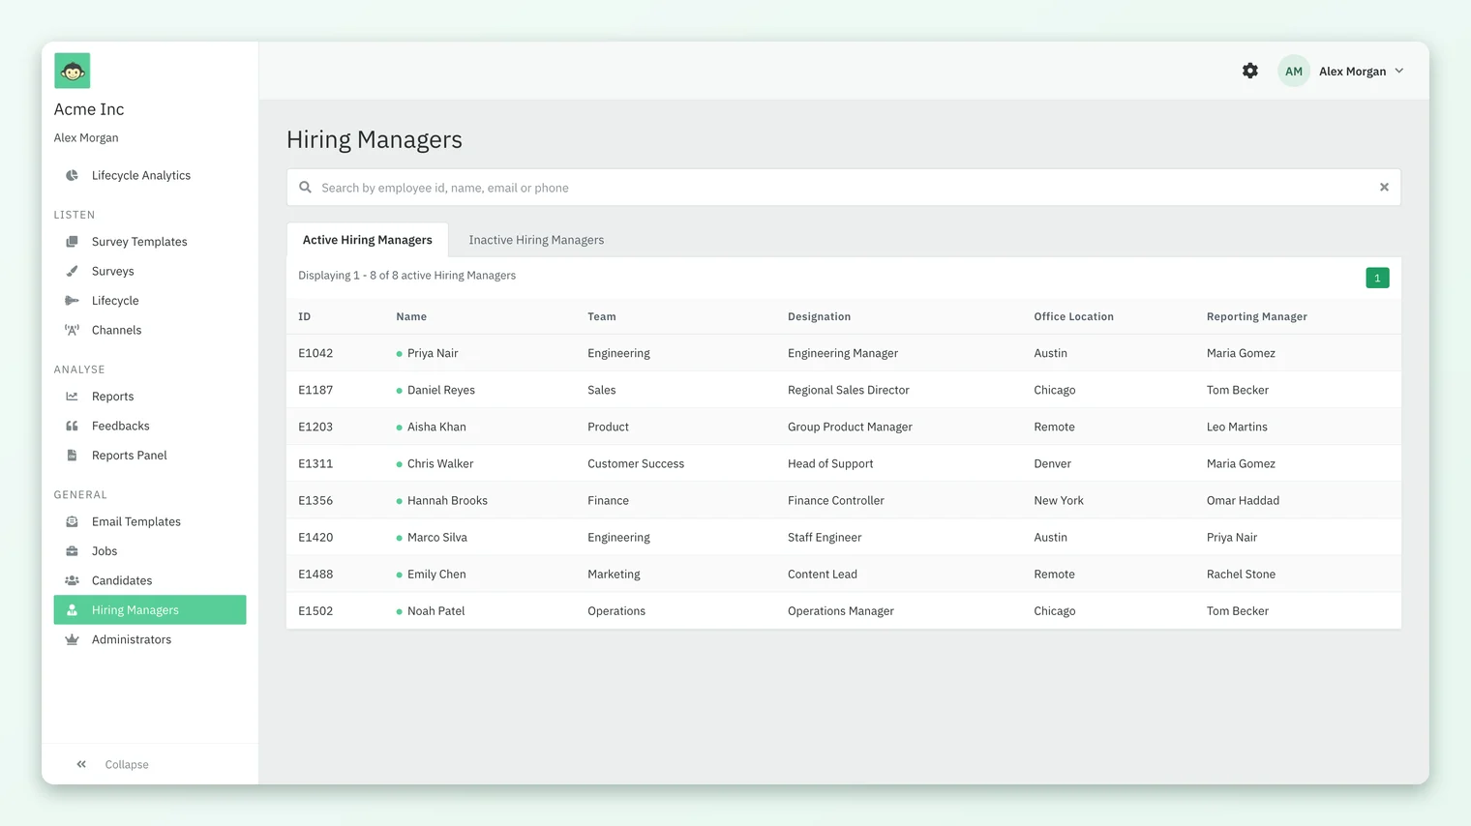
Task: Go to page 1 of results
Action: click(x=1377, y=278)
